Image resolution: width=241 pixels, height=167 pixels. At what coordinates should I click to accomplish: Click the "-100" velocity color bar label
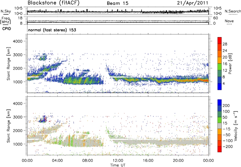click(x=227, y=141)
